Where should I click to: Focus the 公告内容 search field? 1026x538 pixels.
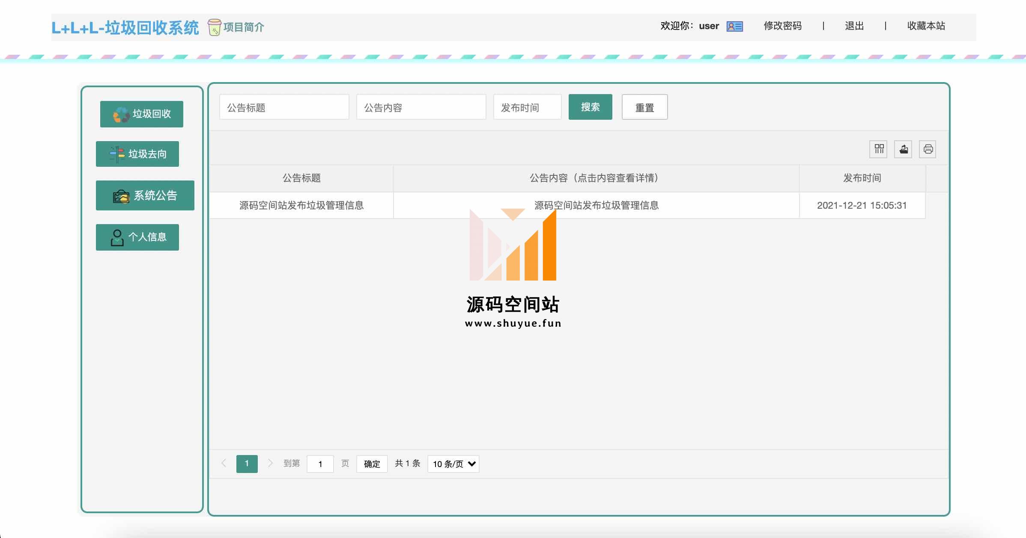pos(421,107)
